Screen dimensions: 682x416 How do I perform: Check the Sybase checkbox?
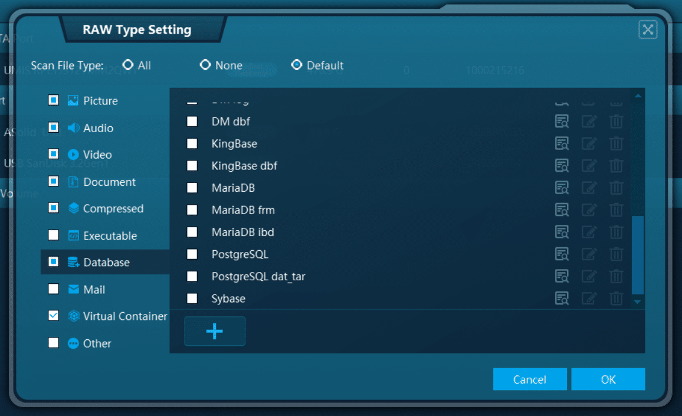[192, 299]
